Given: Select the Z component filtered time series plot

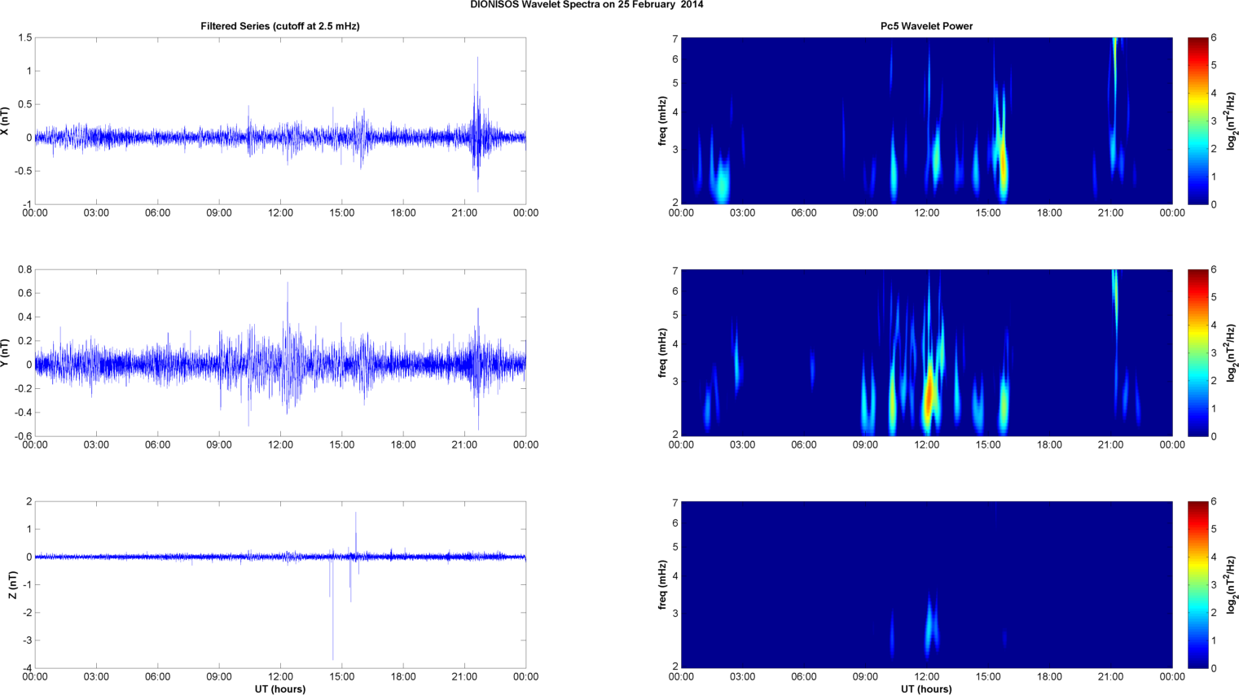Looking at the screenshot, I should click(x=280, y=585).
